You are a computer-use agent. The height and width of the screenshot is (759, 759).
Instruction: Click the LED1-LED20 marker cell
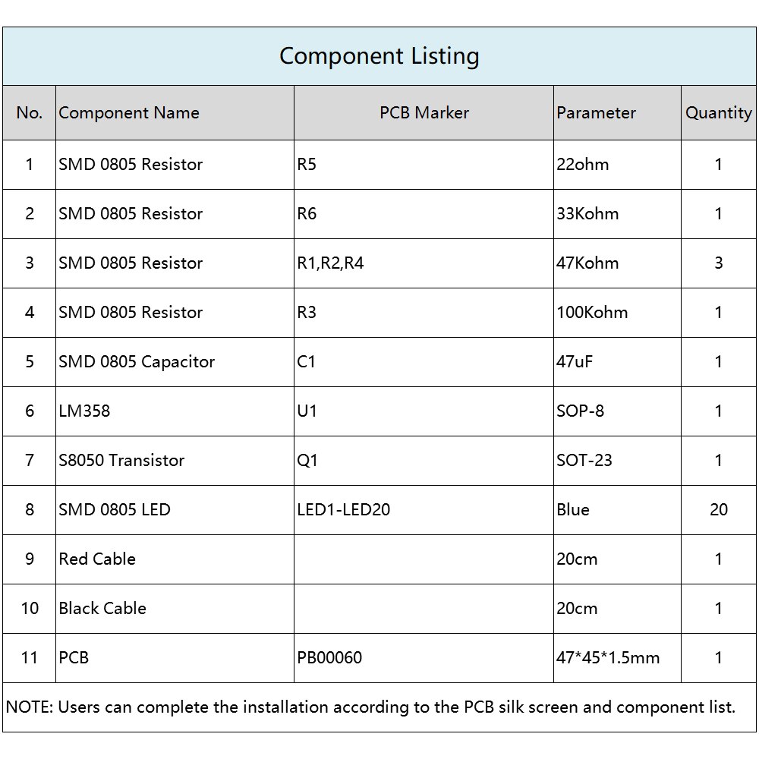point(343,510)
